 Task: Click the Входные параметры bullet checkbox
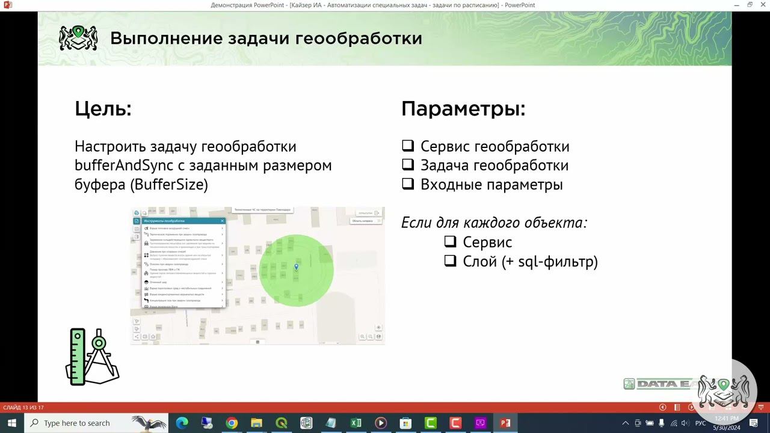pos(408,183)
